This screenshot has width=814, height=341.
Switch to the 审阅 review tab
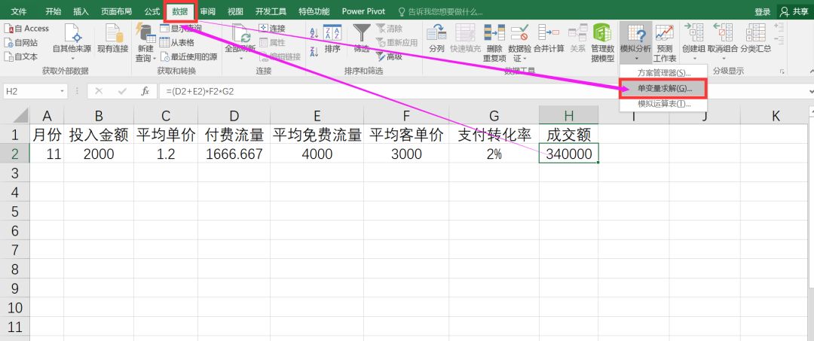(x=208, y=11)
